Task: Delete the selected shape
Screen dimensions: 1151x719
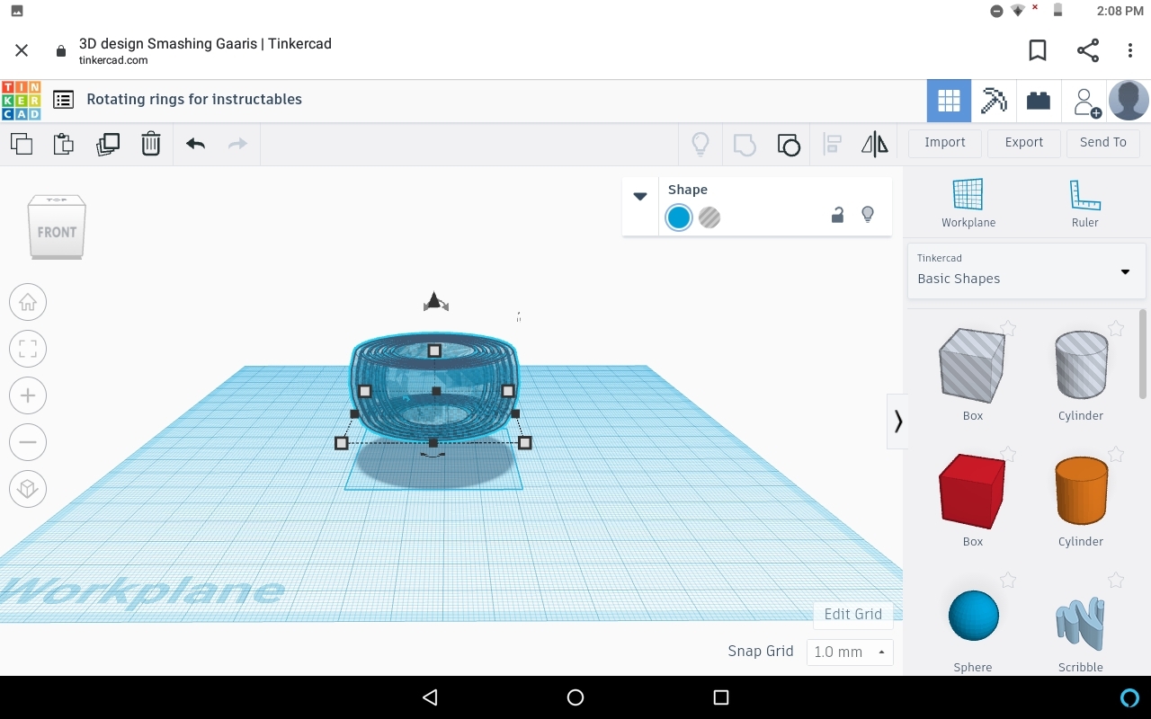Action: (x=150, y=144)
